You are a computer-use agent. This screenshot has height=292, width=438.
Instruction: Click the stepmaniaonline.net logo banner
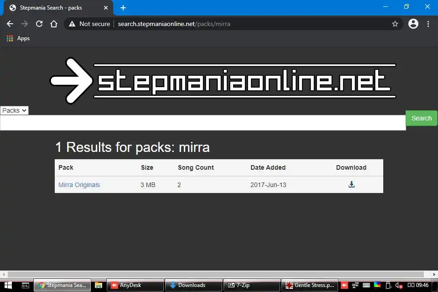point(223,81)
